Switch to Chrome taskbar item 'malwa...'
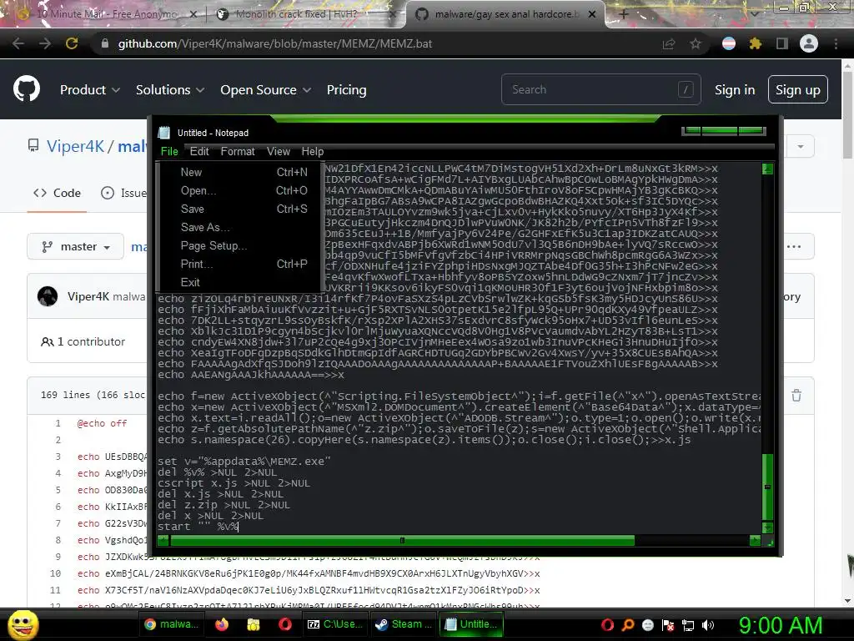This screenshot has height=641, width=854. coord(172,624)
